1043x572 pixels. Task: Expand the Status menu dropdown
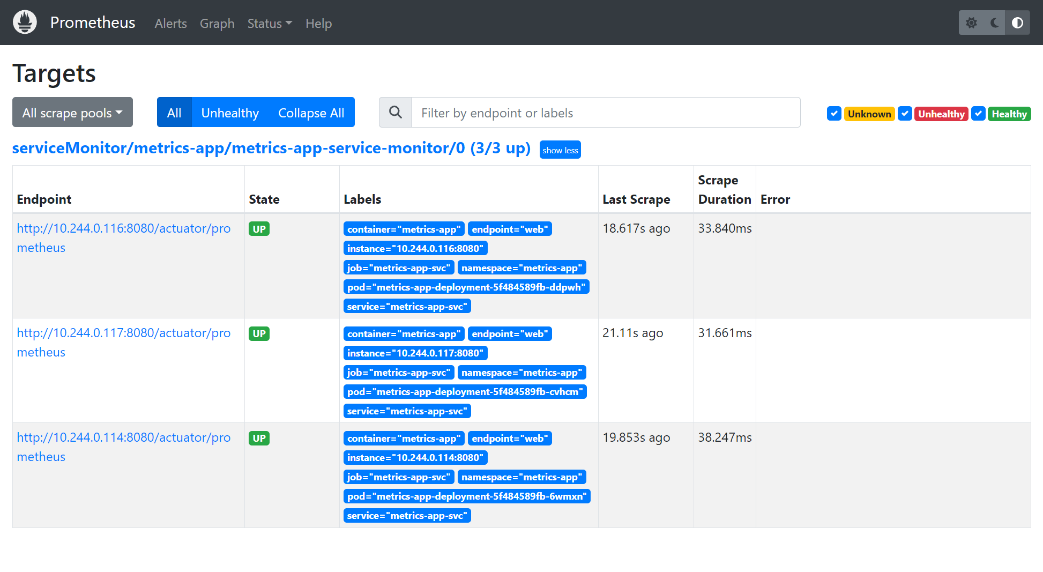click(270, 24)
